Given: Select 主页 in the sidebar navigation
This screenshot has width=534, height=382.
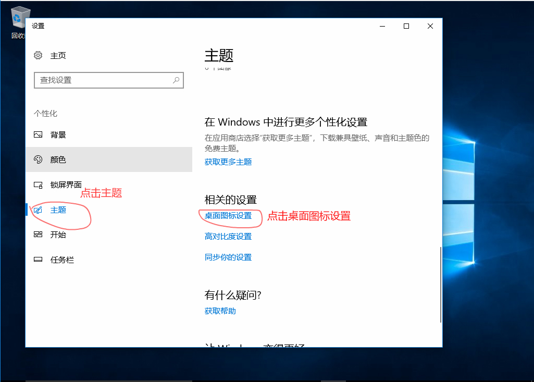Looking at the screenshot, I should coord(58,55).
